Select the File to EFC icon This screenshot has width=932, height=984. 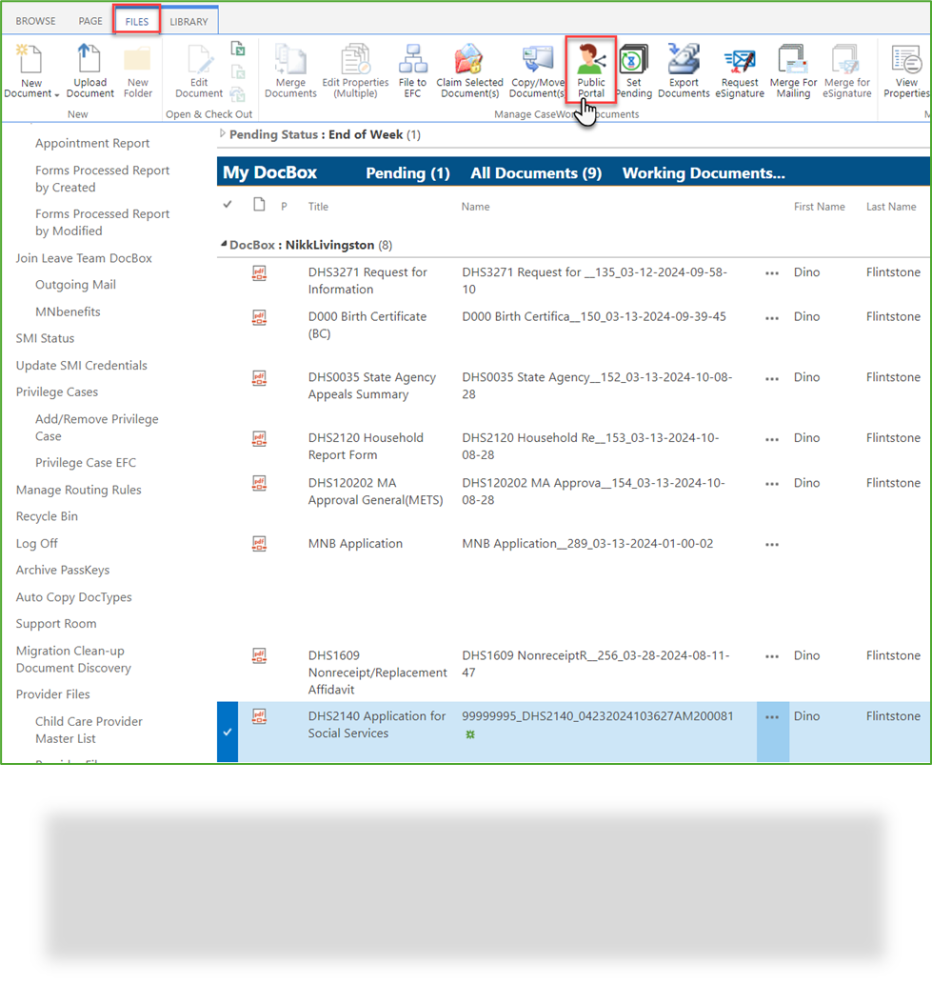413,69
